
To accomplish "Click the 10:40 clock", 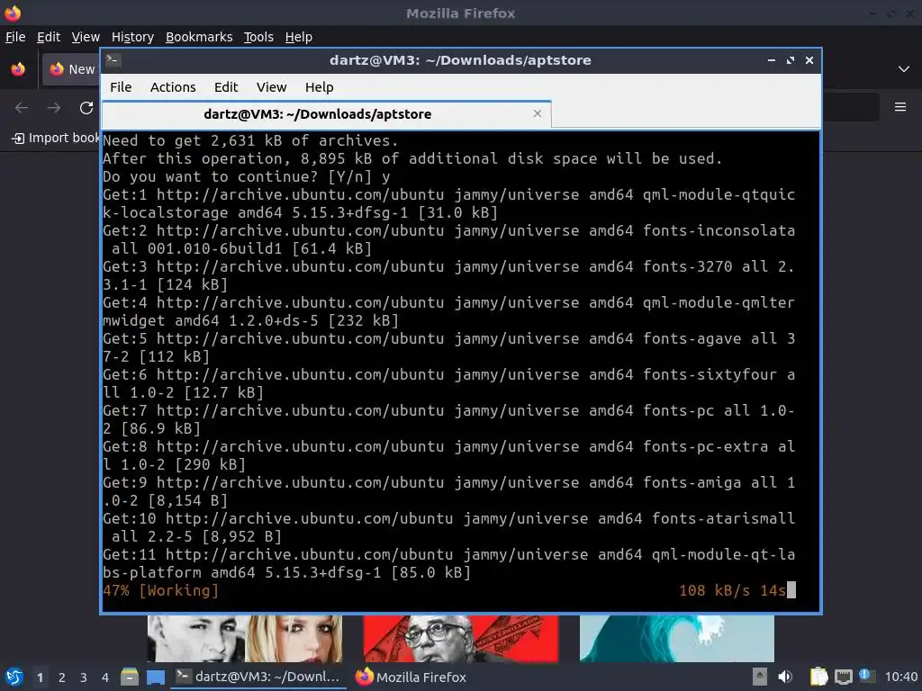I will [x=900, y=677].
